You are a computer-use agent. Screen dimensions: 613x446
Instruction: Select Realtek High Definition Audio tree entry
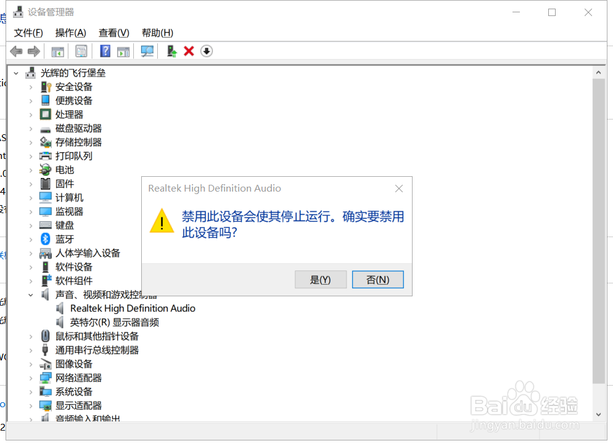tap(133, 309)
